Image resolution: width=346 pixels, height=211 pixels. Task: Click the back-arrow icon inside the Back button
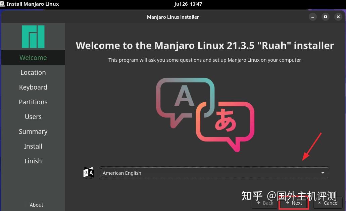(258, 203)
